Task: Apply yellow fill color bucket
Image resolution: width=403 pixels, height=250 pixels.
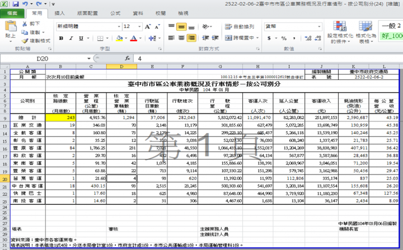Action: tap(119, 38)
